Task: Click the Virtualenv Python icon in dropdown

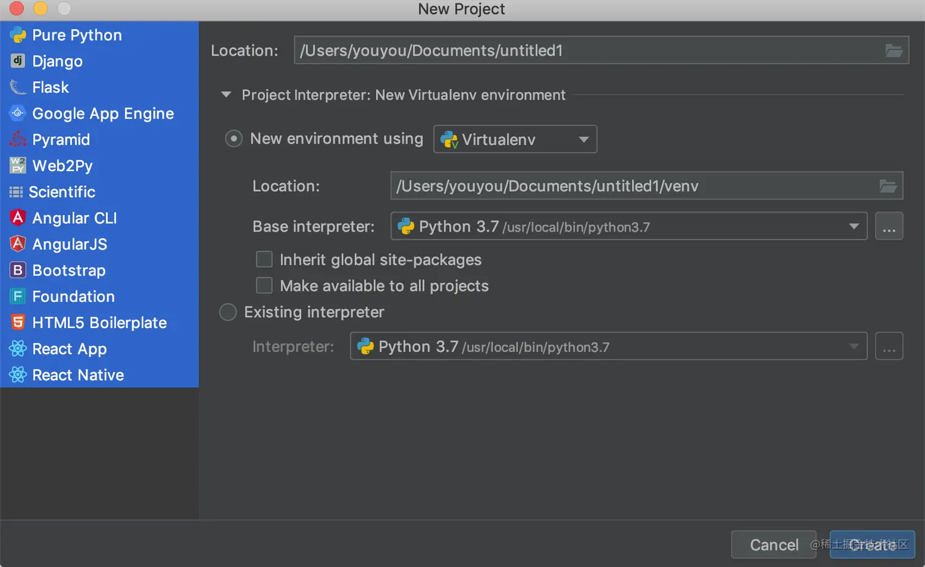Action: (449, 139)
